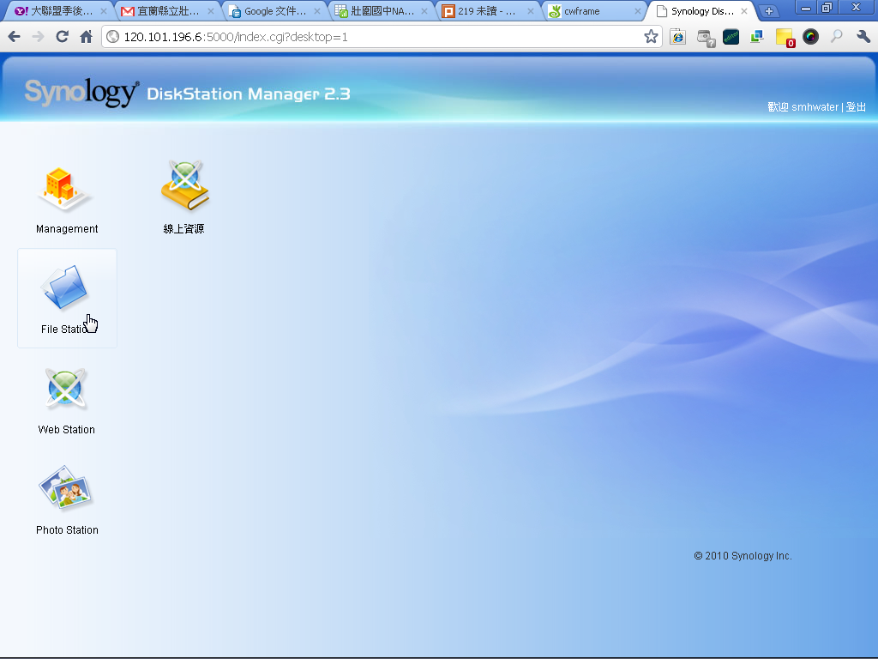The image size is (878, 659).
Task: Go forward with browser forward arrow
Action: pos(38,37)
